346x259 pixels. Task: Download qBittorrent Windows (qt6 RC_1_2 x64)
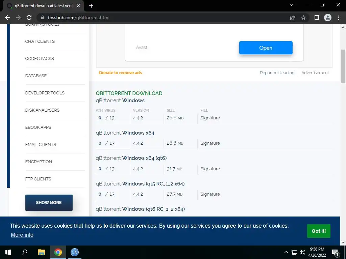point(140,209)
